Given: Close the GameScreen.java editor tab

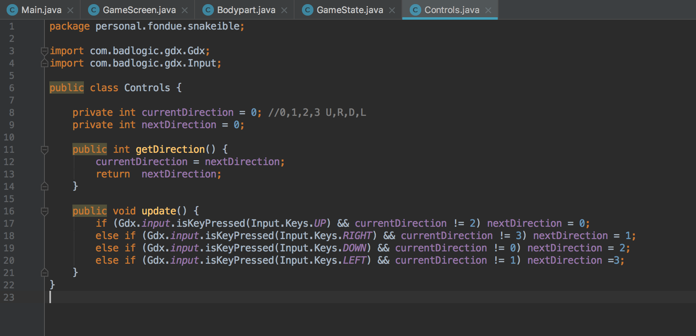Looking at the screenshot, I should click(185, 10).
